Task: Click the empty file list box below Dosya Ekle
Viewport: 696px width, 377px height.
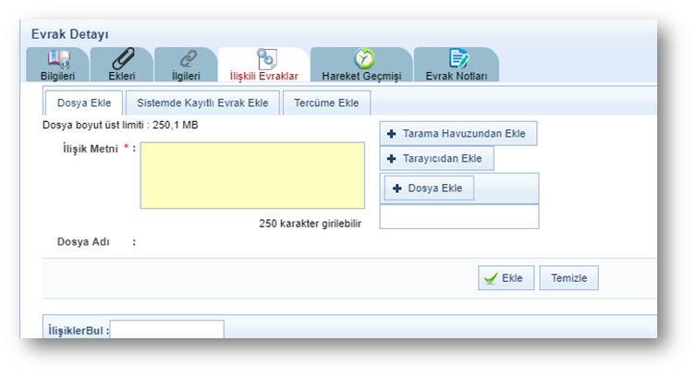Action: point(459,216)
